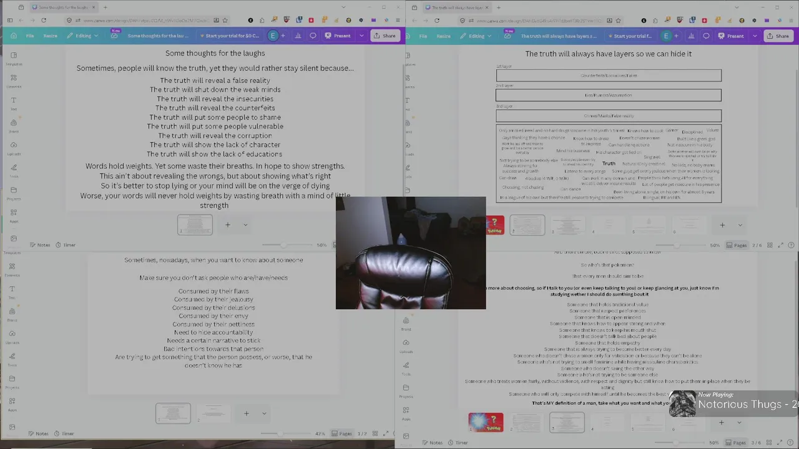Open Resize menu in right Canva window
Viewport: 799px width, 449px height.
444,36
